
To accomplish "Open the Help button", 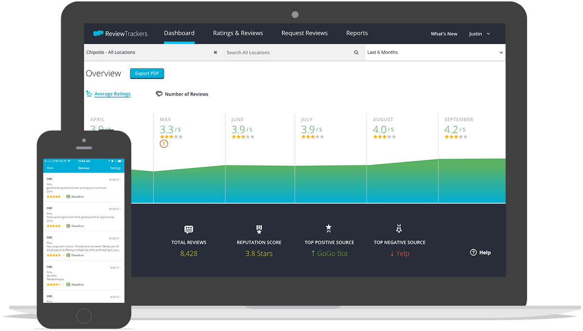I will [480, 253].
